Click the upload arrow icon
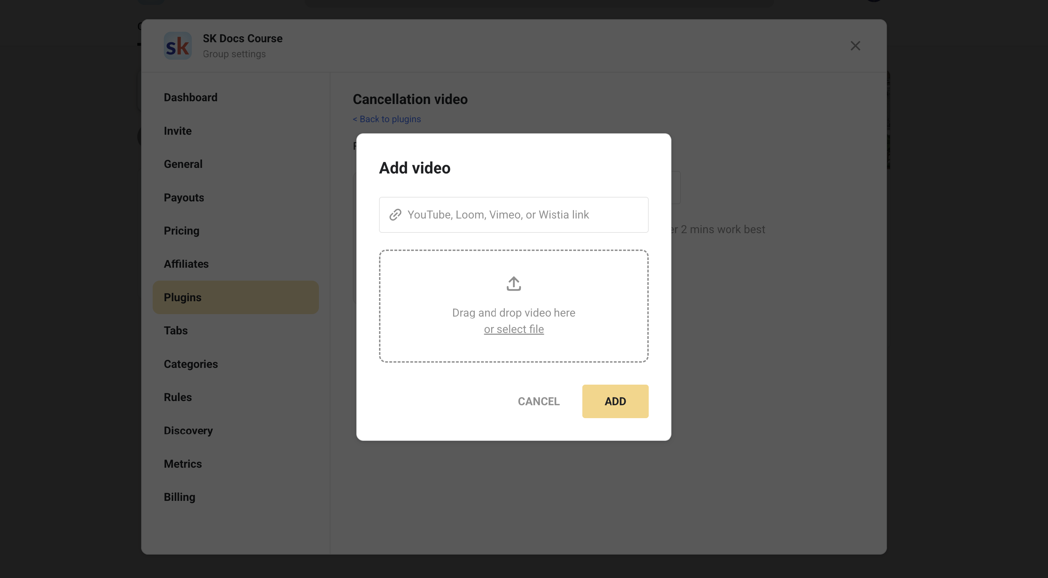Image resolution: width=1048 pixels, height=578 pixels. coord(514,283)
